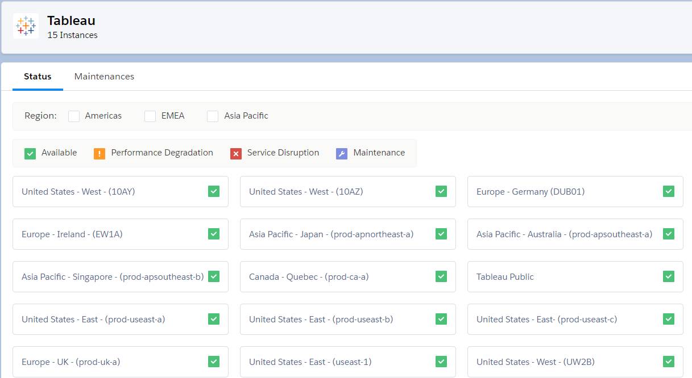
Task: Click status icon for Europe - Ireland (EW1A)
Action: [x=214, y=234]
